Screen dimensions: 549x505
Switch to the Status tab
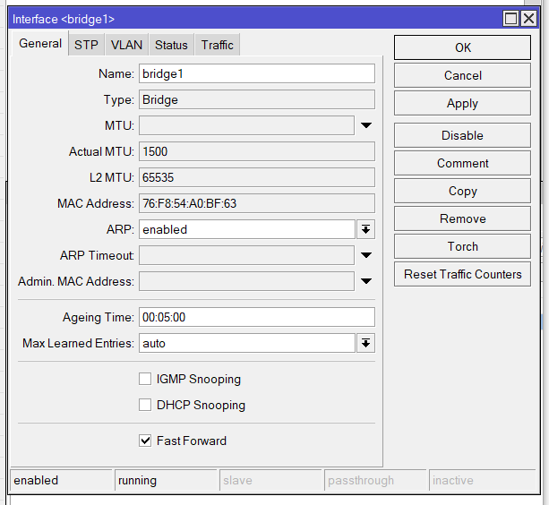pos(171,45)
